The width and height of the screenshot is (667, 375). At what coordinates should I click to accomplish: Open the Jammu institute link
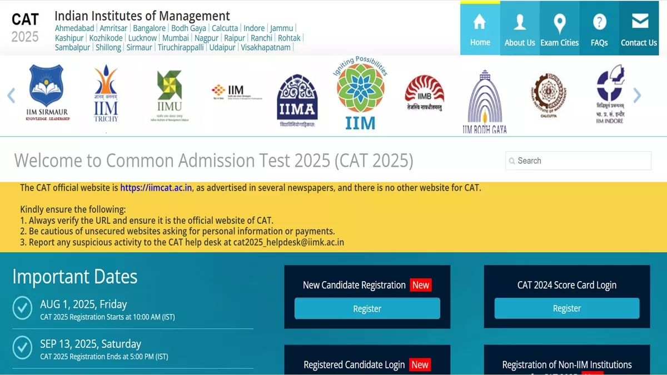pyautogui.click(x=282, y=28)
